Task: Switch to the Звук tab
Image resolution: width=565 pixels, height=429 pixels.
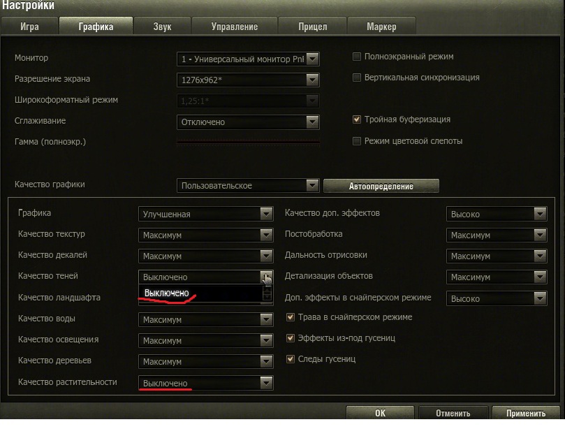Action: [x=162, y=27]
